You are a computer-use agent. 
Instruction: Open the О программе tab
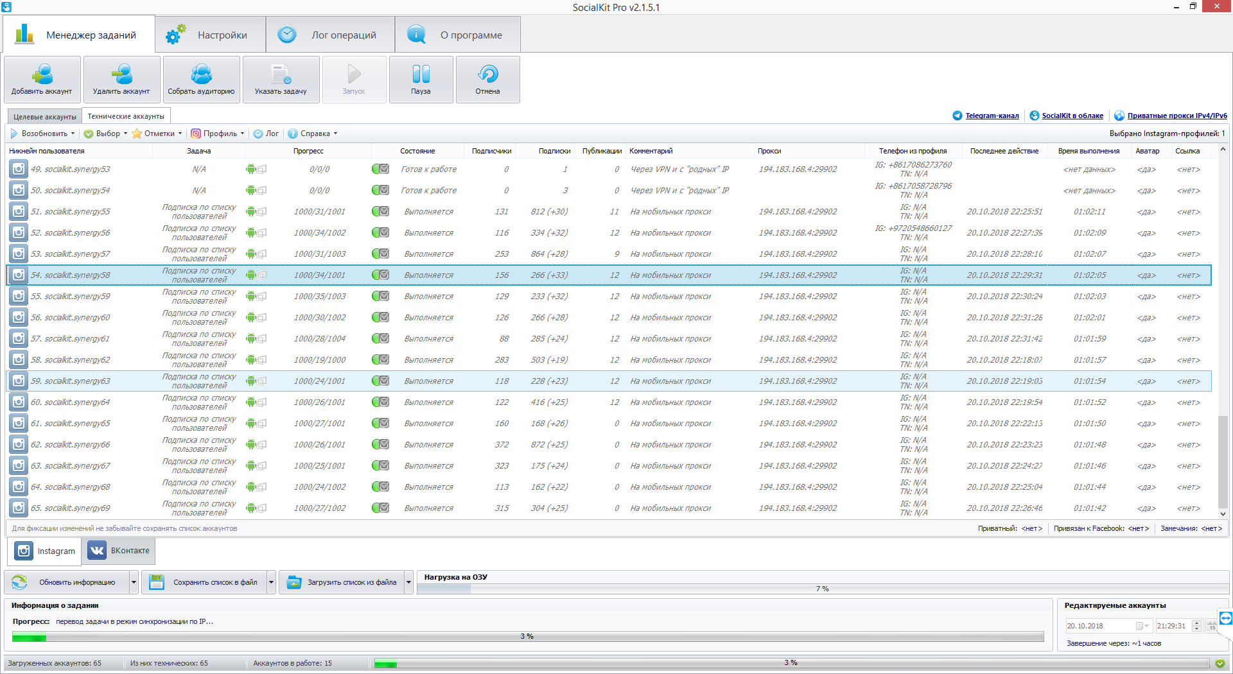(458, 35)
